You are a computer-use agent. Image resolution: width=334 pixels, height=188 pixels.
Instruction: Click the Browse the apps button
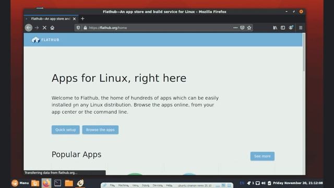pyautogui.click(x=100, y=130)
